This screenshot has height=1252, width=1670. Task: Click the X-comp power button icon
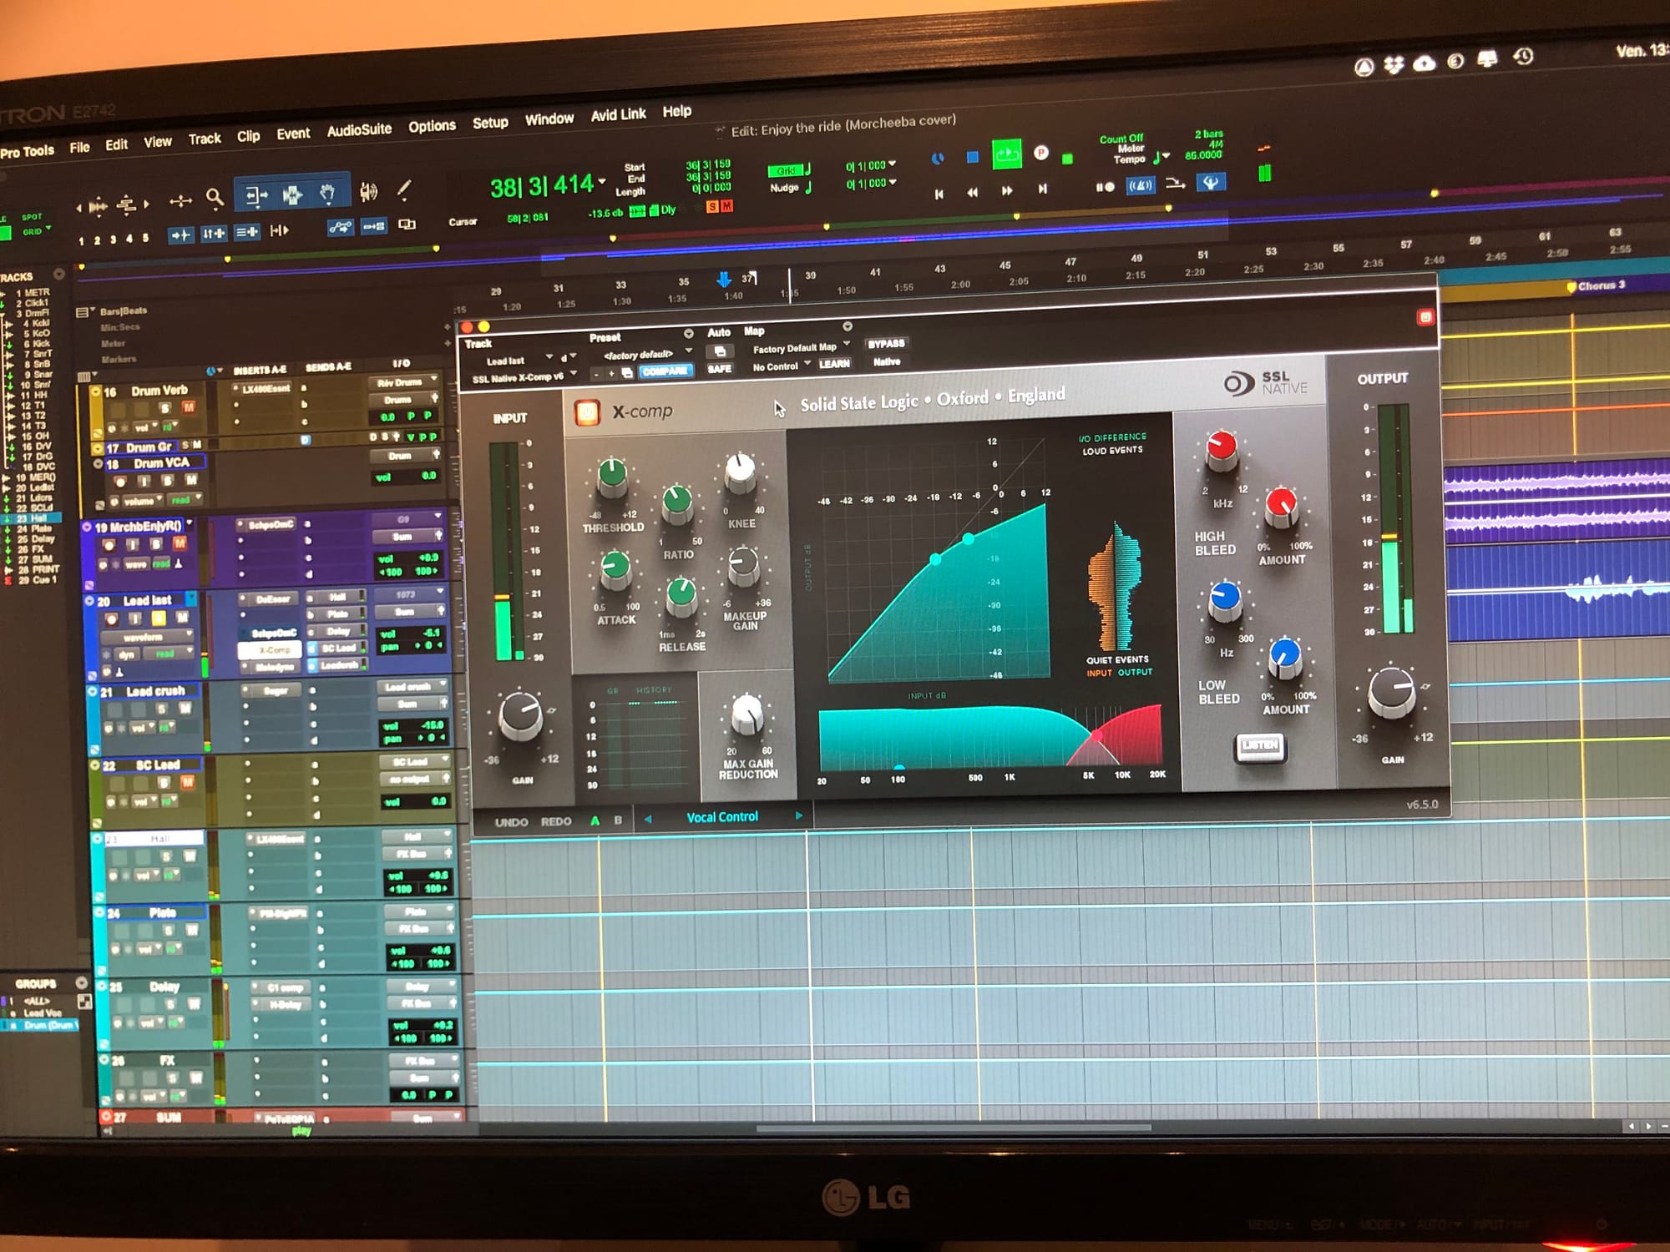[587, 412]
